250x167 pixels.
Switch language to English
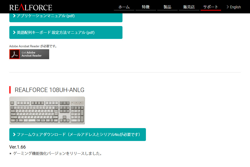pos(234,7)
